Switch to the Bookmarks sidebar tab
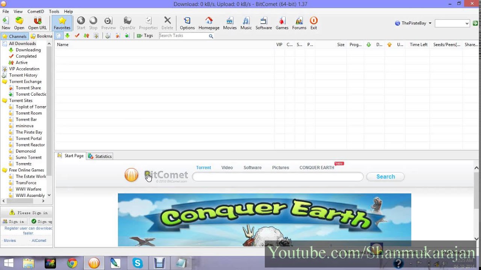 tap(41, 36)
